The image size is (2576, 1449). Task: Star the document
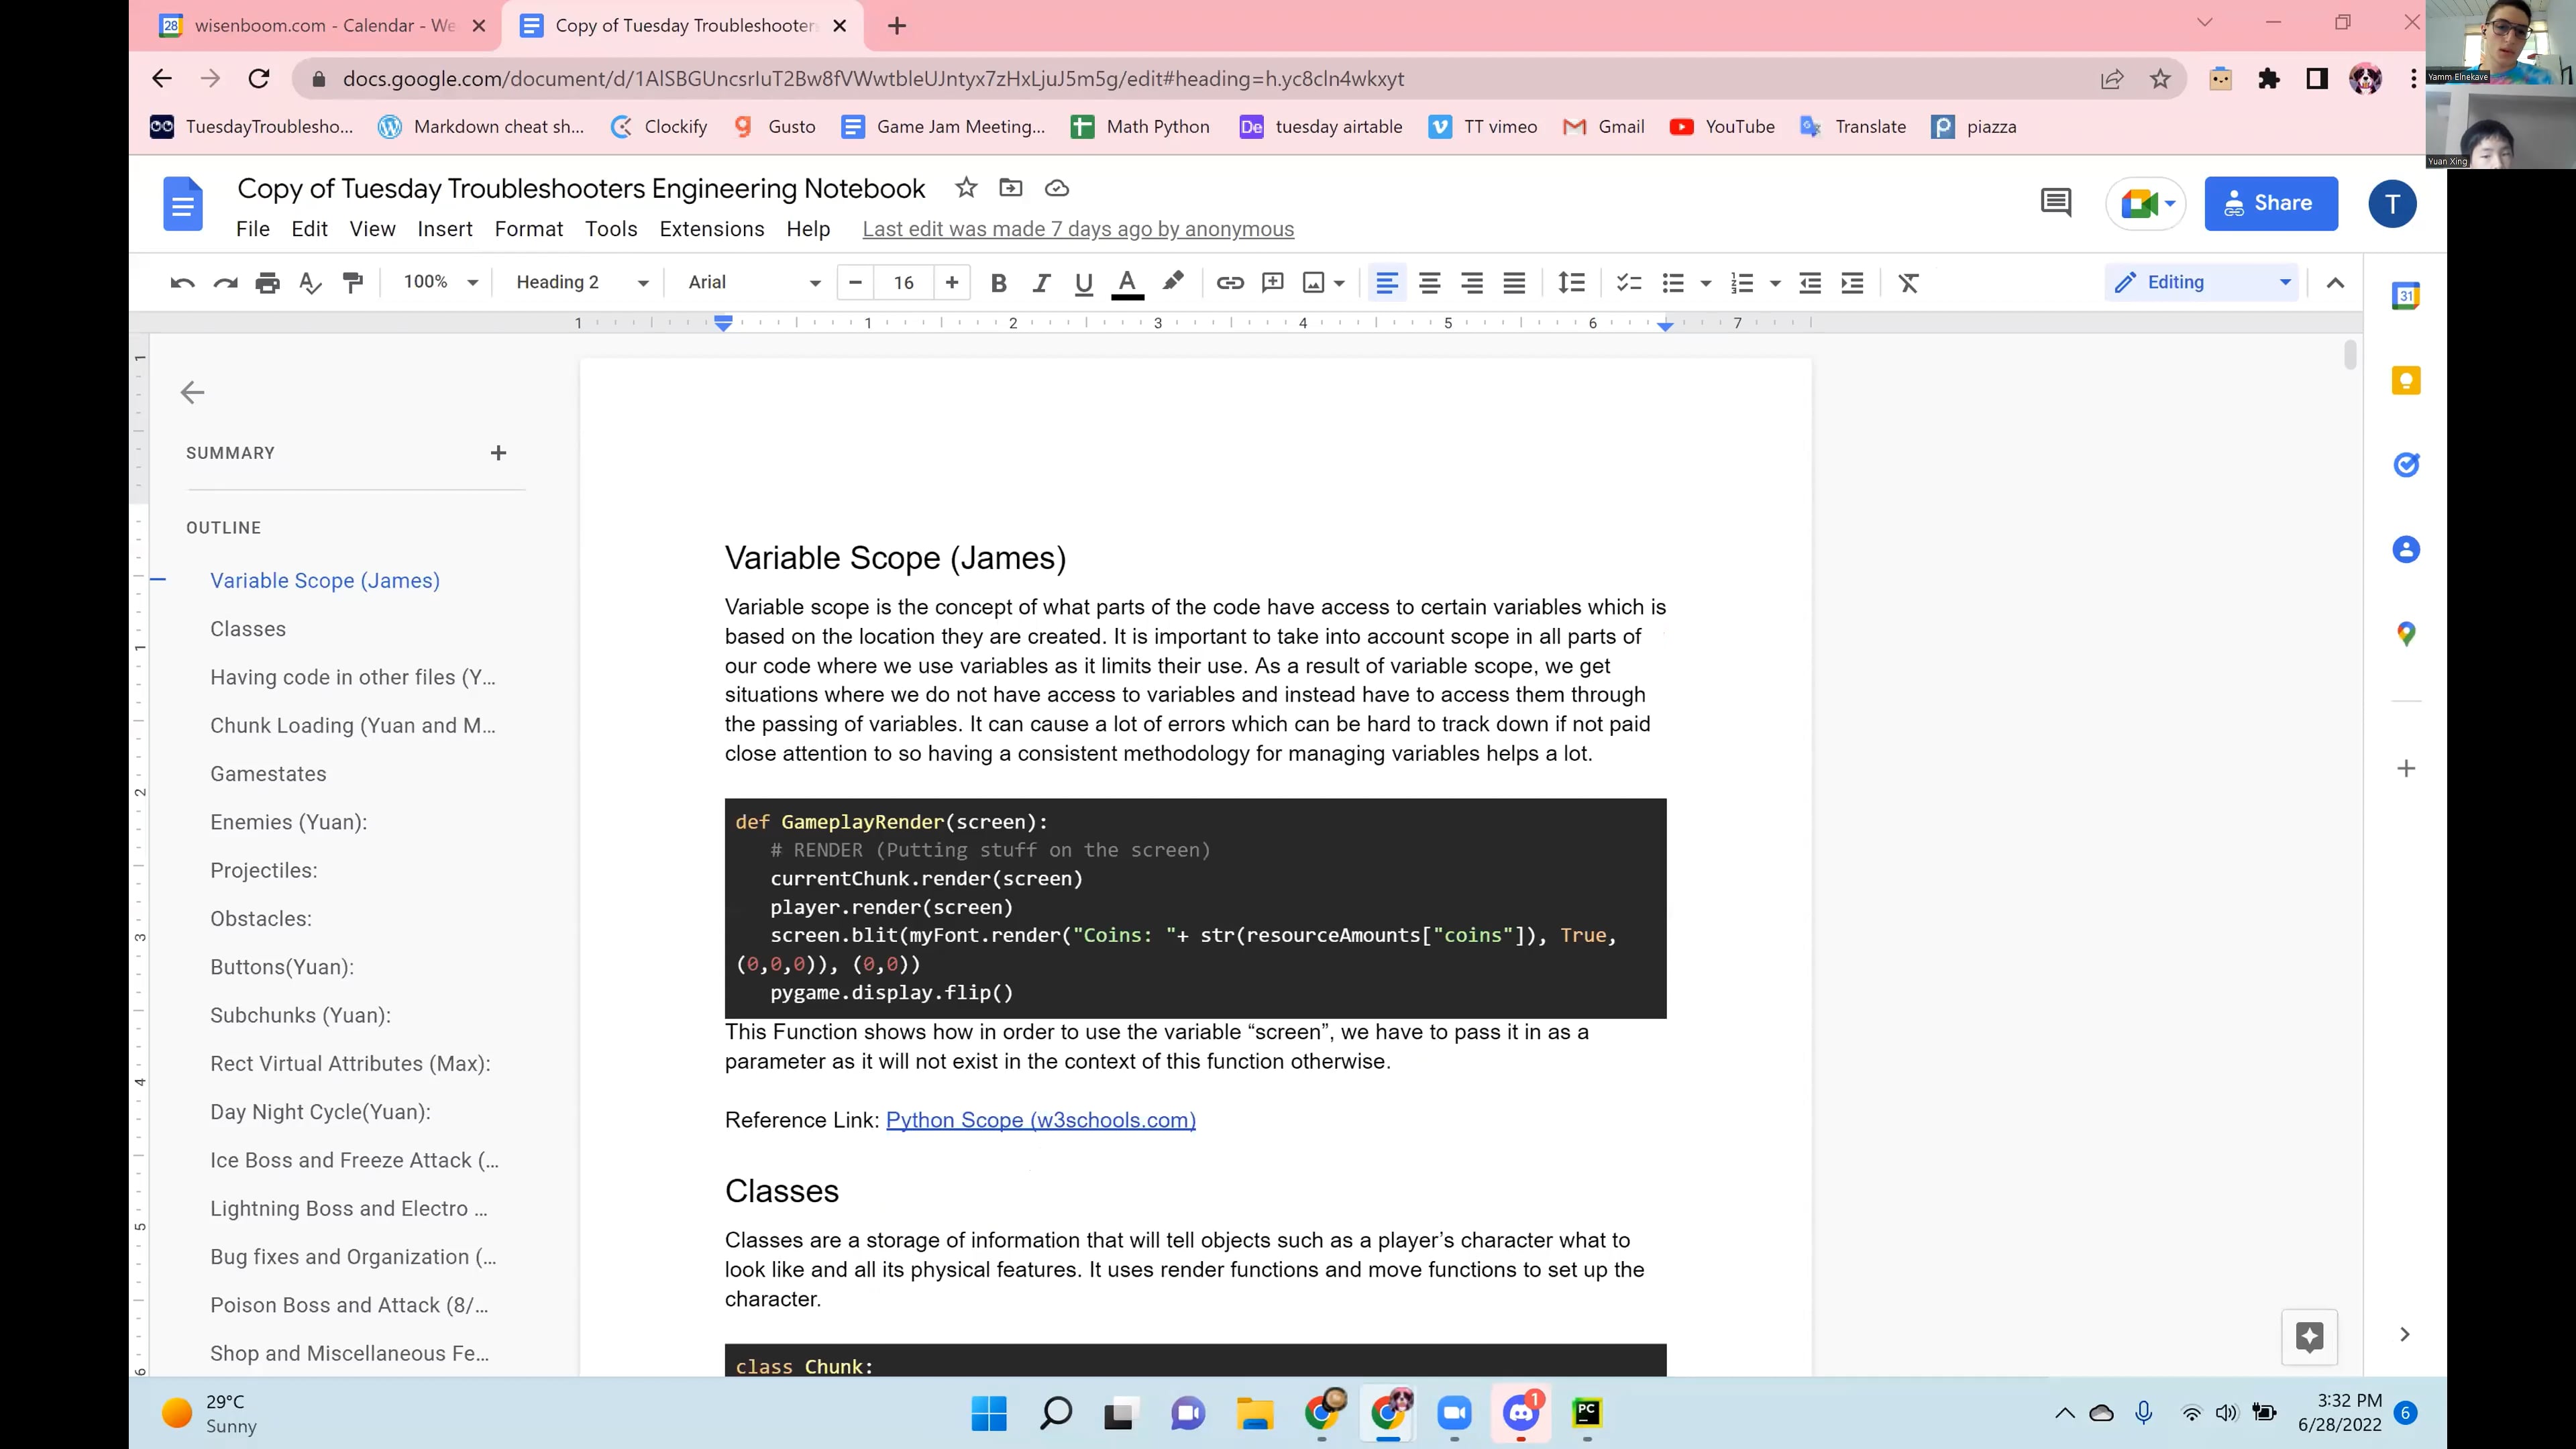(x=965, y=188)
